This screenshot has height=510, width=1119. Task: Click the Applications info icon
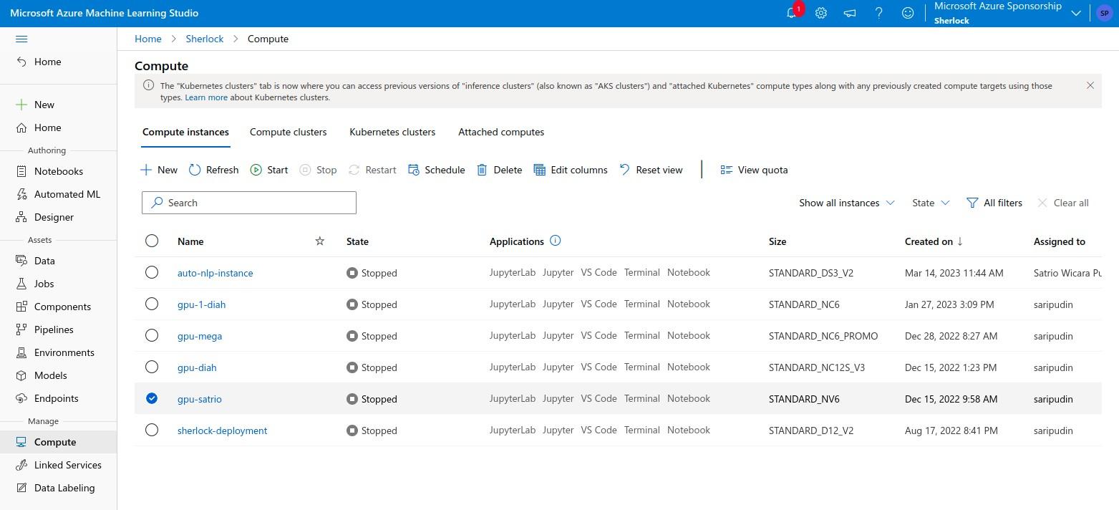click(555, 241)
